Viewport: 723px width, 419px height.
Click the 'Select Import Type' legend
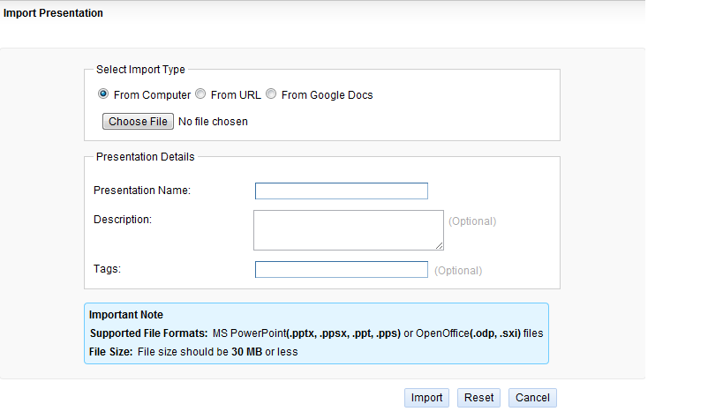[x=140, y=70]
